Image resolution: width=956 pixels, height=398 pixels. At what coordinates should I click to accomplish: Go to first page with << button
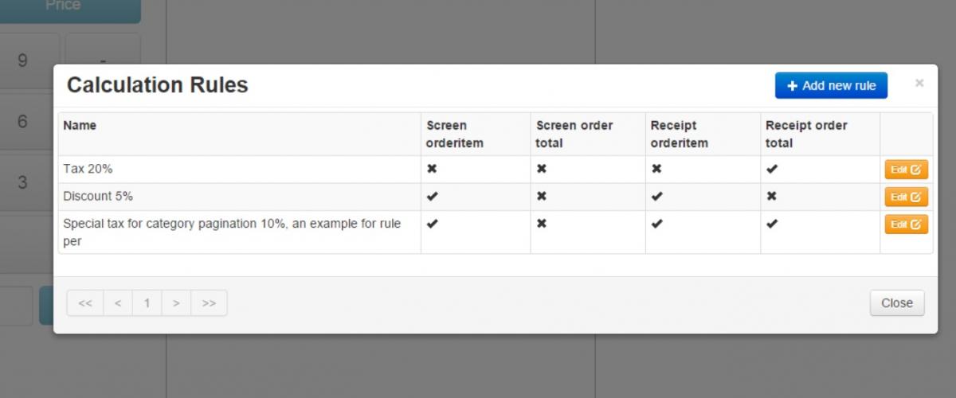pyautogui.click(x=85, y=303)
